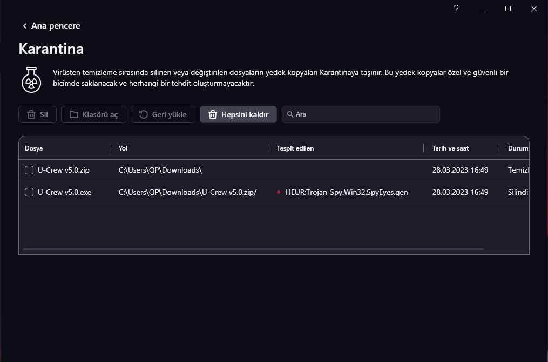Click red threat dot beside HEUR:Trojan-Spy
The image size is (548, 362).
tap(278, 192)
